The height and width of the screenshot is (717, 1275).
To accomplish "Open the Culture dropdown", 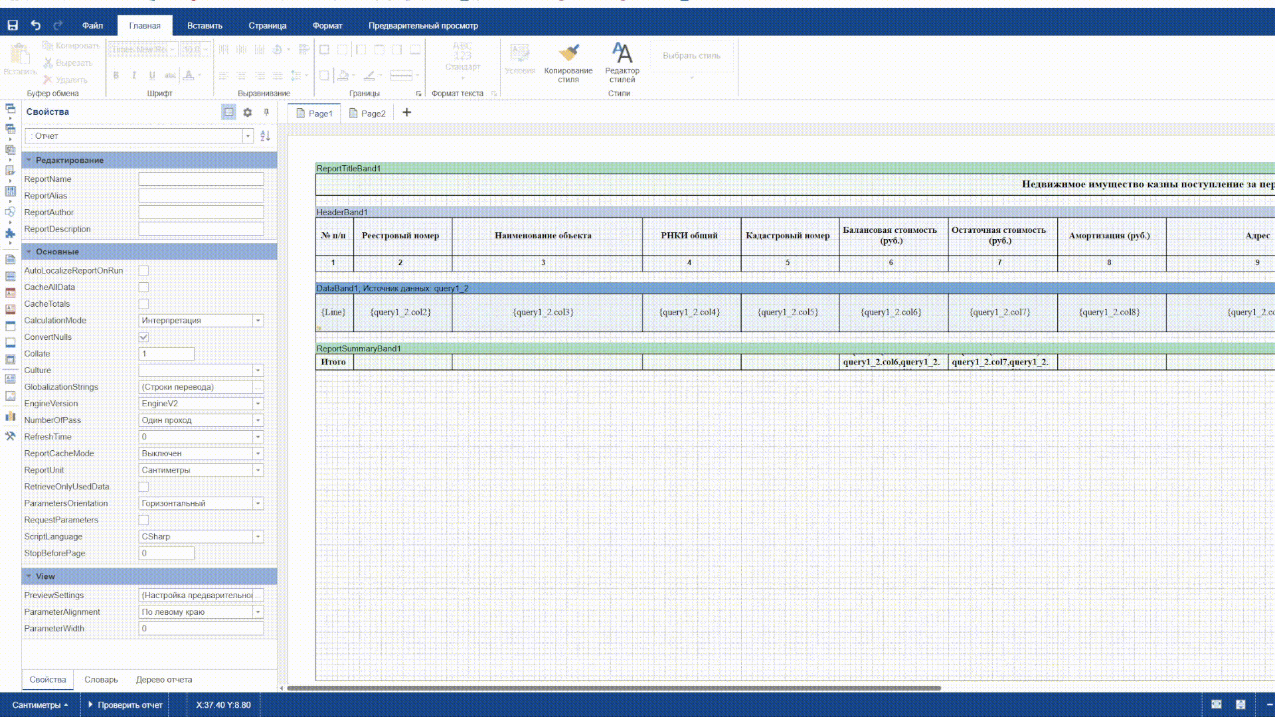I will point(258,370).
